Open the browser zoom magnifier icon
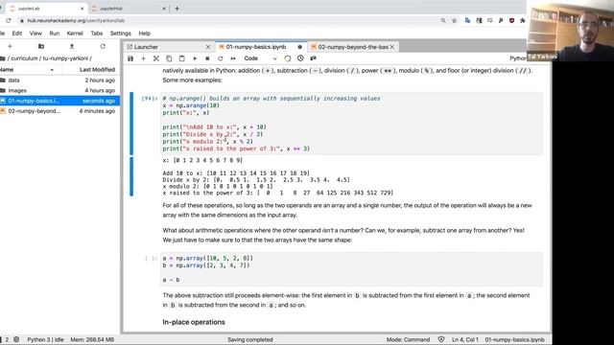The width and height of the screenshot is (614, 345). tap(443, 20)
